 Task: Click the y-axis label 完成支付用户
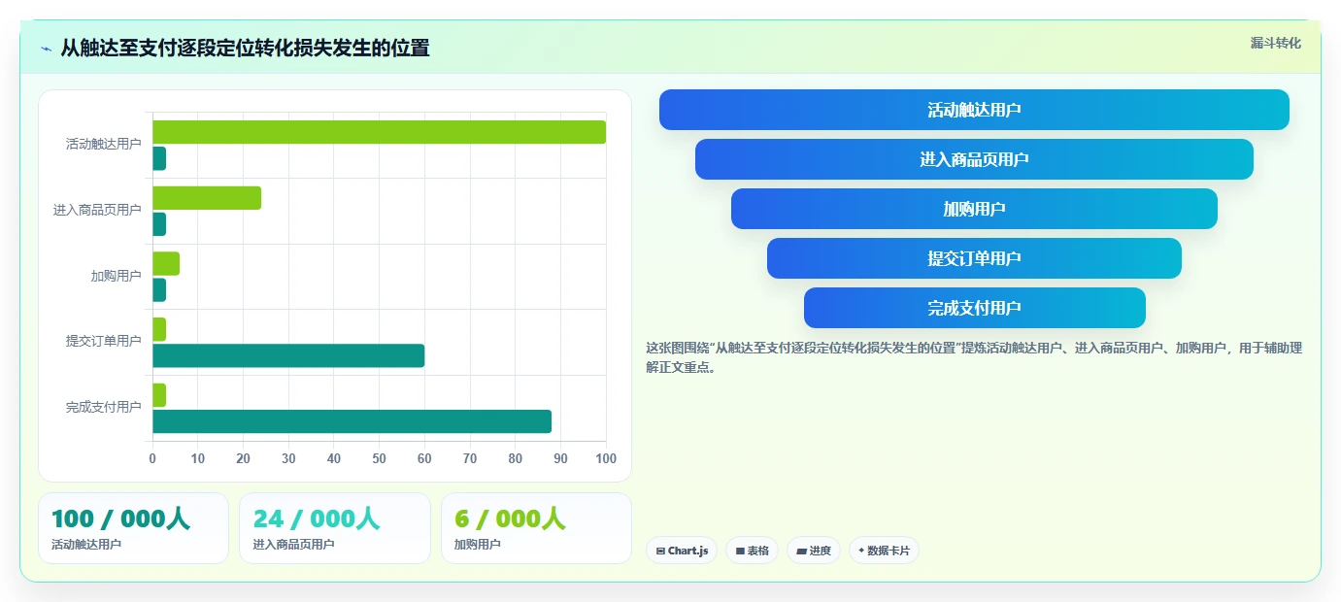click(x=104, y=407)
